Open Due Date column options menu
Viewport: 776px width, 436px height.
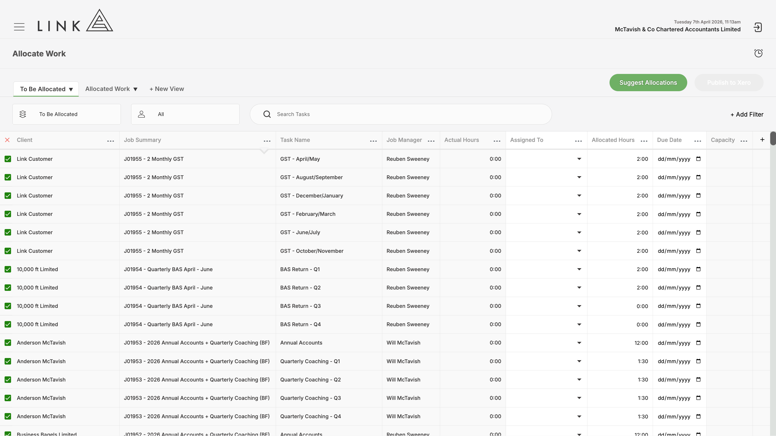(698, 141)
